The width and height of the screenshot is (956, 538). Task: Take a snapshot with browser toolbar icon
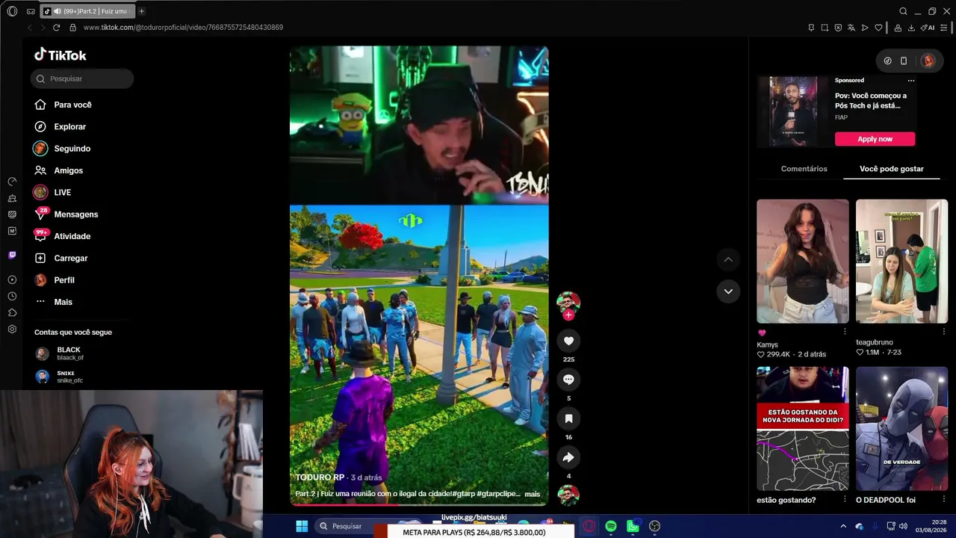pyautogui.click(x=825, y=28)
